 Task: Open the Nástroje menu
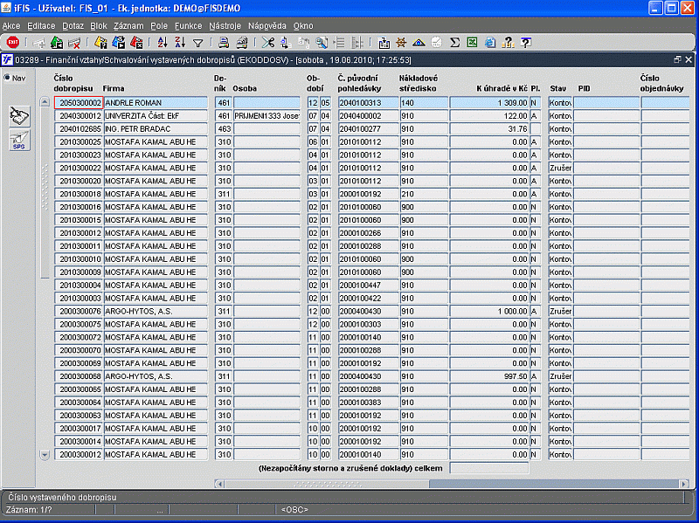[x=225, y=26]
